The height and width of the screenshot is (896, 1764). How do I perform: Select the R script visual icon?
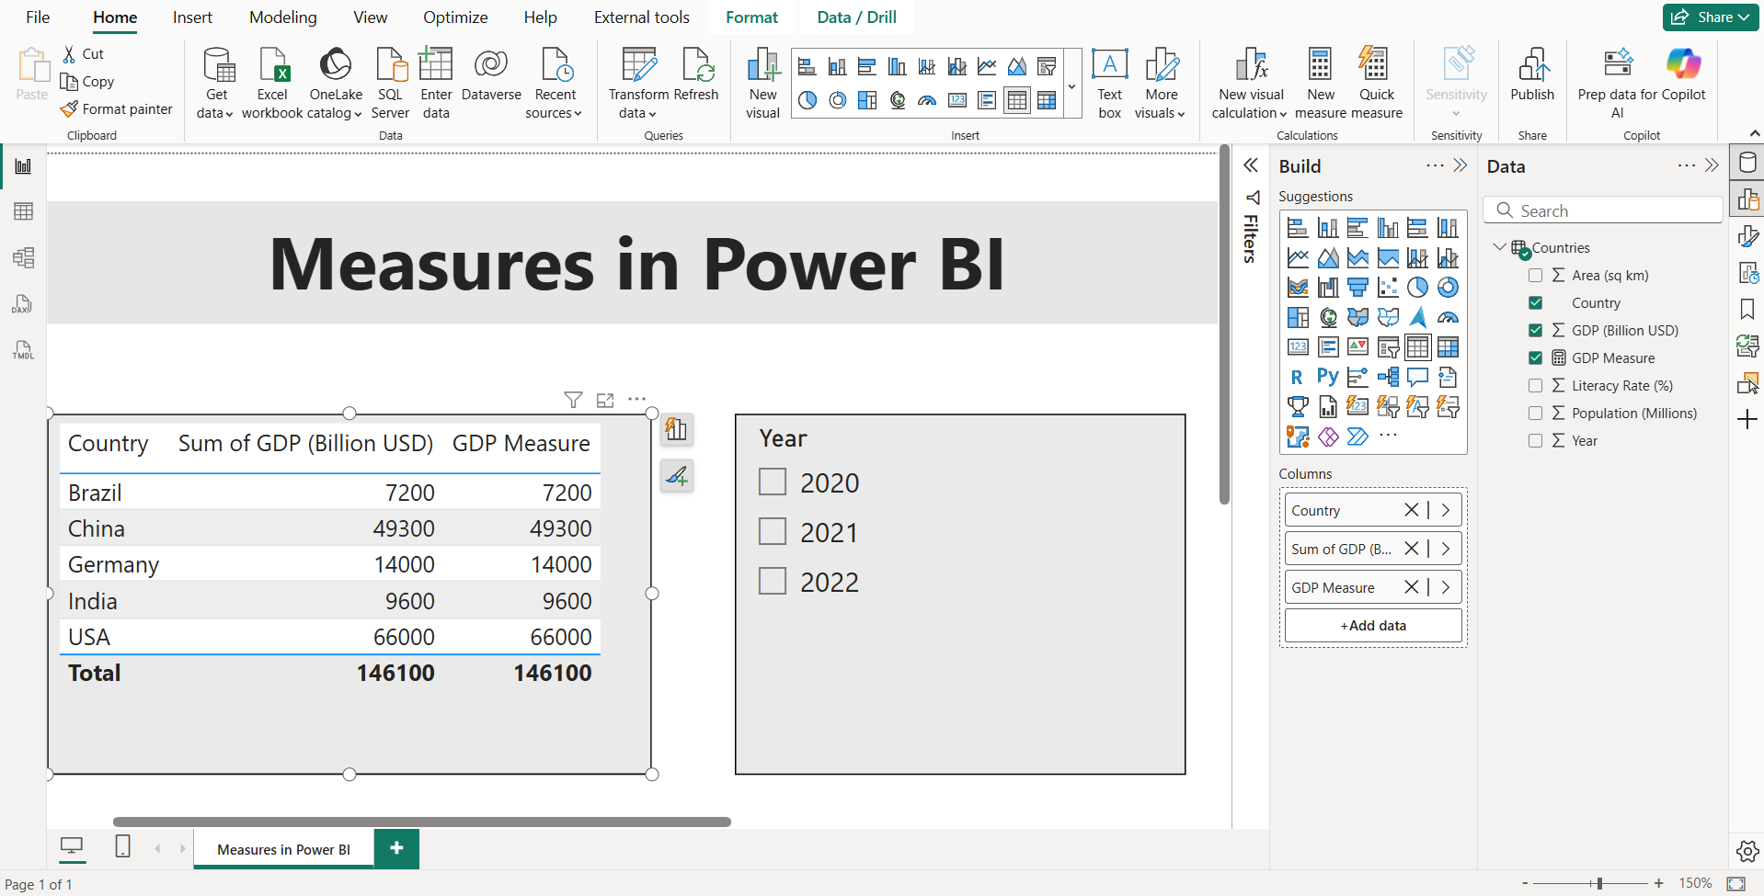[x=1297, y=376]
